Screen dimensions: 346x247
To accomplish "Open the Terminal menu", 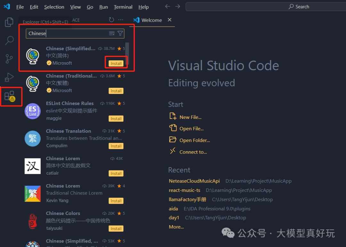I will tap(123, 7).
